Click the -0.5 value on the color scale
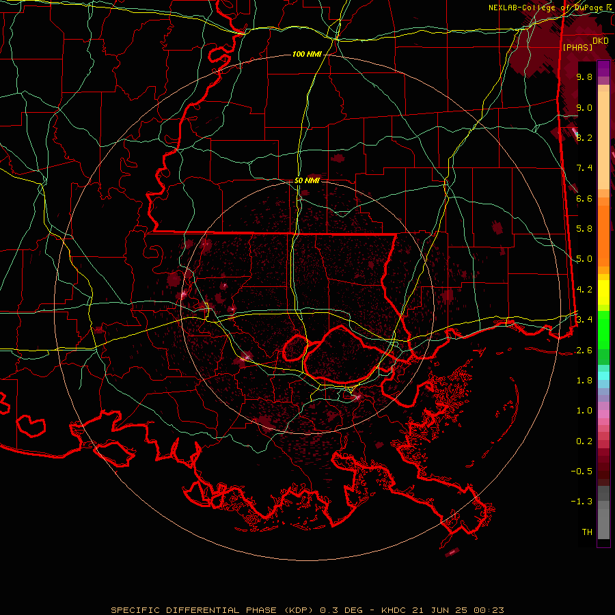Screen dimensions: 615x615 point(582,471)
